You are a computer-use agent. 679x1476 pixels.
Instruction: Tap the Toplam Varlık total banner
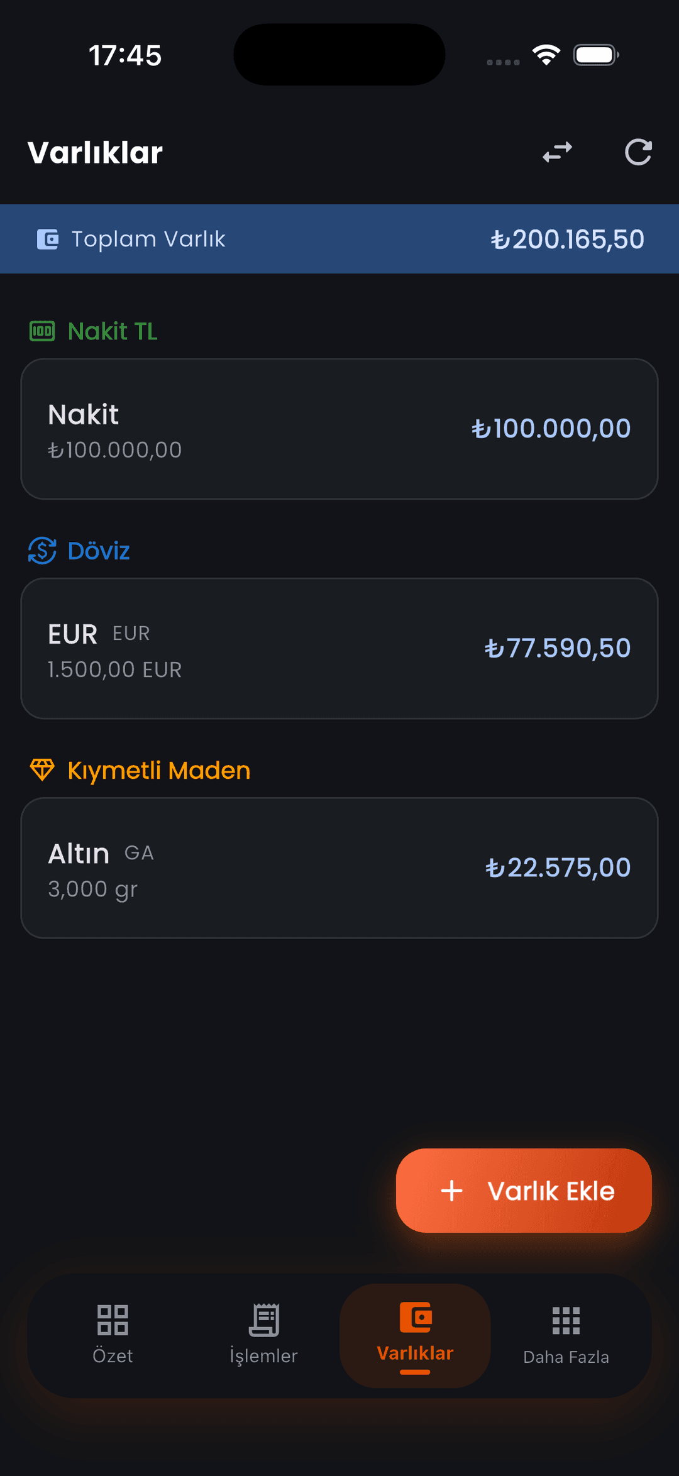pos(339,239)
